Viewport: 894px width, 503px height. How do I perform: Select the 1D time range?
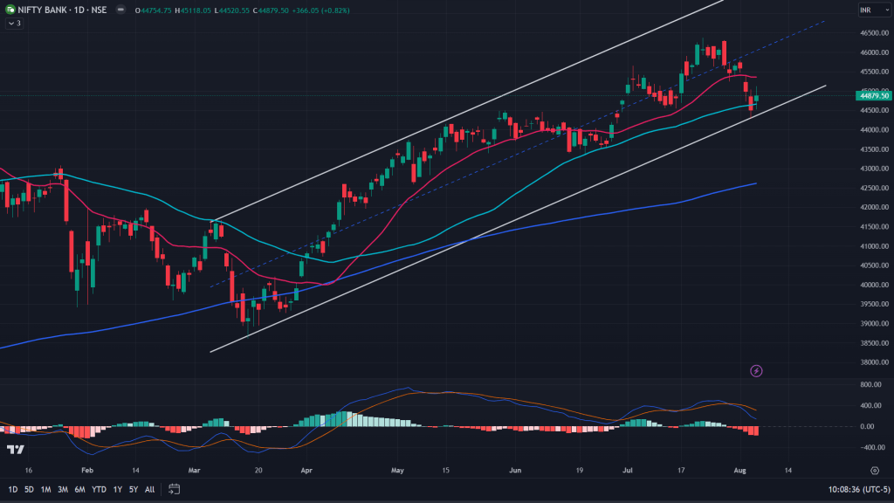tap(12, 489)
